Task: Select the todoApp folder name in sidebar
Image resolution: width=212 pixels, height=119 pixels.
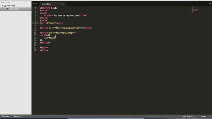Action: point(11,6)
